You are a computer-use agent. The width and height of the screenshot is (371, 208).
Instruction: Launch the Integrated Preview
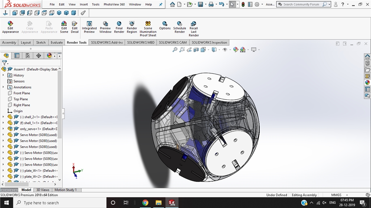[x=89, y=27]
